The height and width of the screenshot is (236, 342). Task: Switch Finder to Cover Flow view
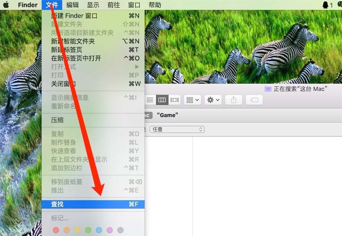pos(174,100)
